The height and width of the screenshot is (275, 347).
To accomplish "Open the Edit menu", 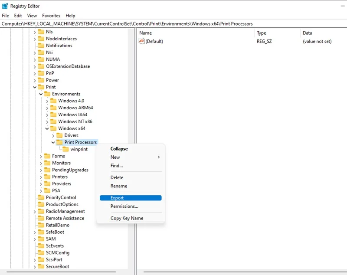I will (18, 16).
